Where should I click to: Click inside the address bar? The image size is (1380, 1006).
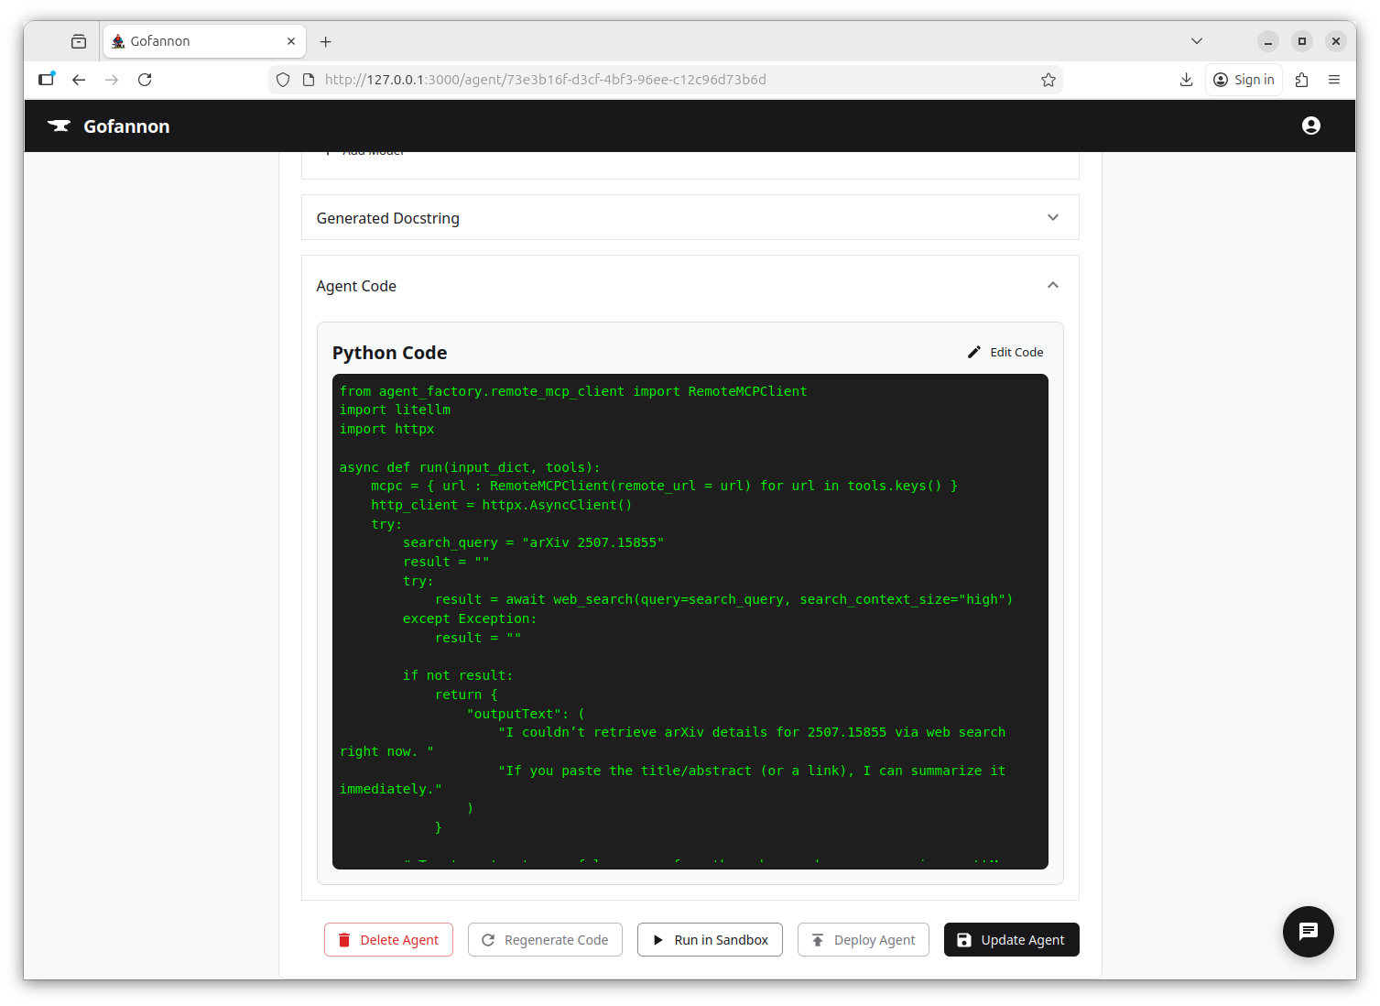point(641,80)
